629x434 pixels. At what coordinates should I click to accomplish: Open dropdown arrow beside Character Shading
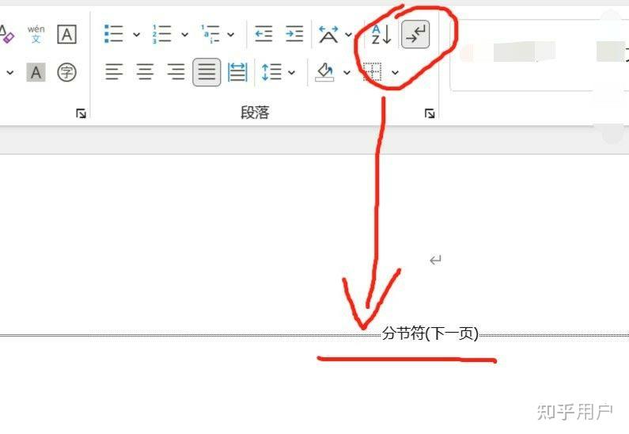(x=10, y=73)
